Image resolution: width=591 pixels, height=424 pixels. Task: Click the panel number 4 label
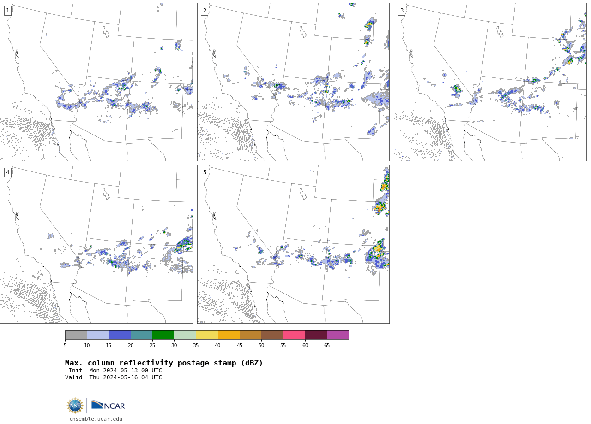7,172
